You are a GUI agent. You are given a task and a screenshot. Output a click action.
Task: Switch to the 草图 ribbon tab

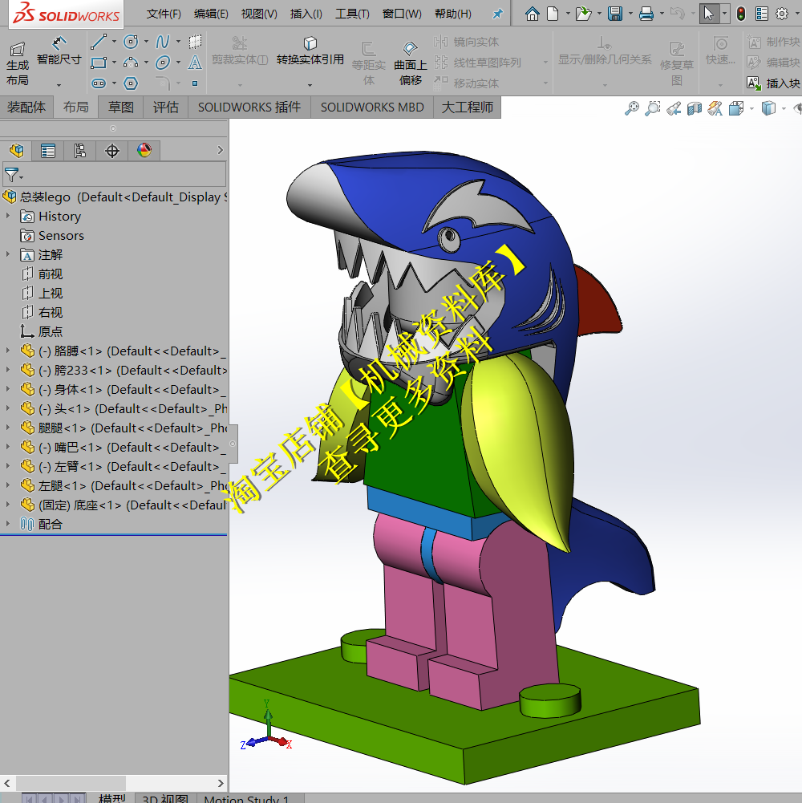121,107
